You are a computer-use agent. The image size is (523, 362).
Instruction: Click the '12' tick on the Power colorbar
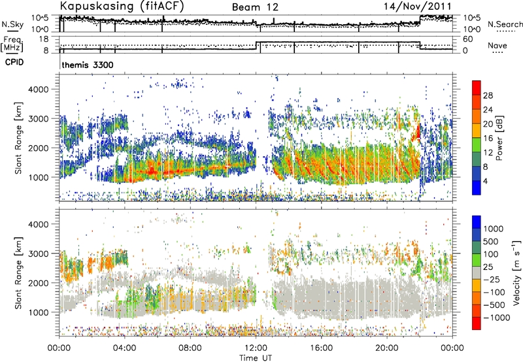488,153
